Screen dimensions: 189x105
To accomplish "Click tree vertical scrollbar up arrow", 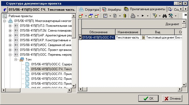I will point(74,16).
